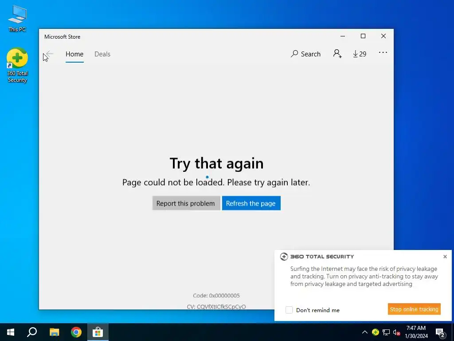Dismiss the 360 Total Security popup
The image size is (454, 341).
point(445,257)
